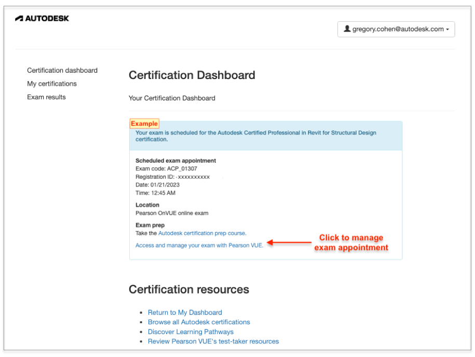Select My certifications in sidebar

(52, 83)
